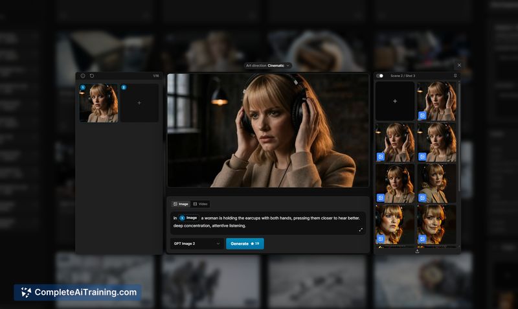
Task: Click the plus tile in the shot gallery
Action: click(395, 101)
